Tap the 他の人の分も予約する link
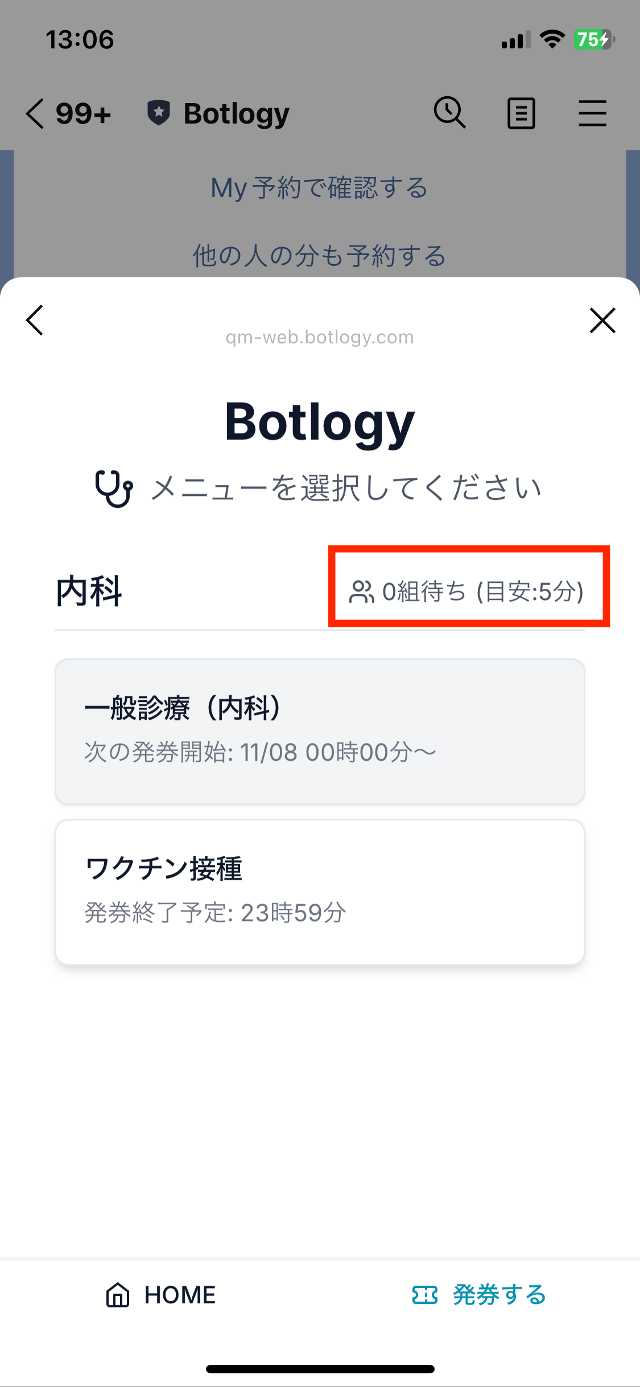Screen dimensions: 640x1387 pos(319,256)
